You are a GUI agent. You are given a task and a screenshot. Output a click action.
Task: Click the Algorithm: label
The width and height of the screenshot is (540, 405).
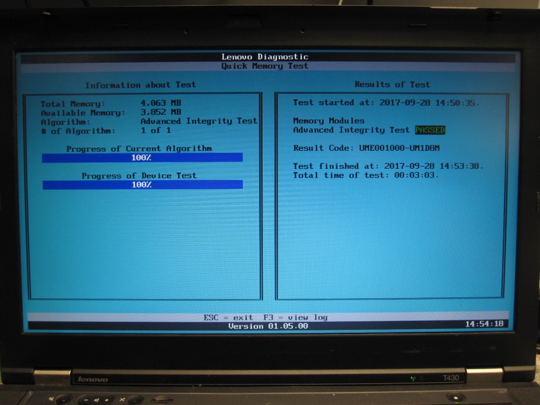point(65,122)
